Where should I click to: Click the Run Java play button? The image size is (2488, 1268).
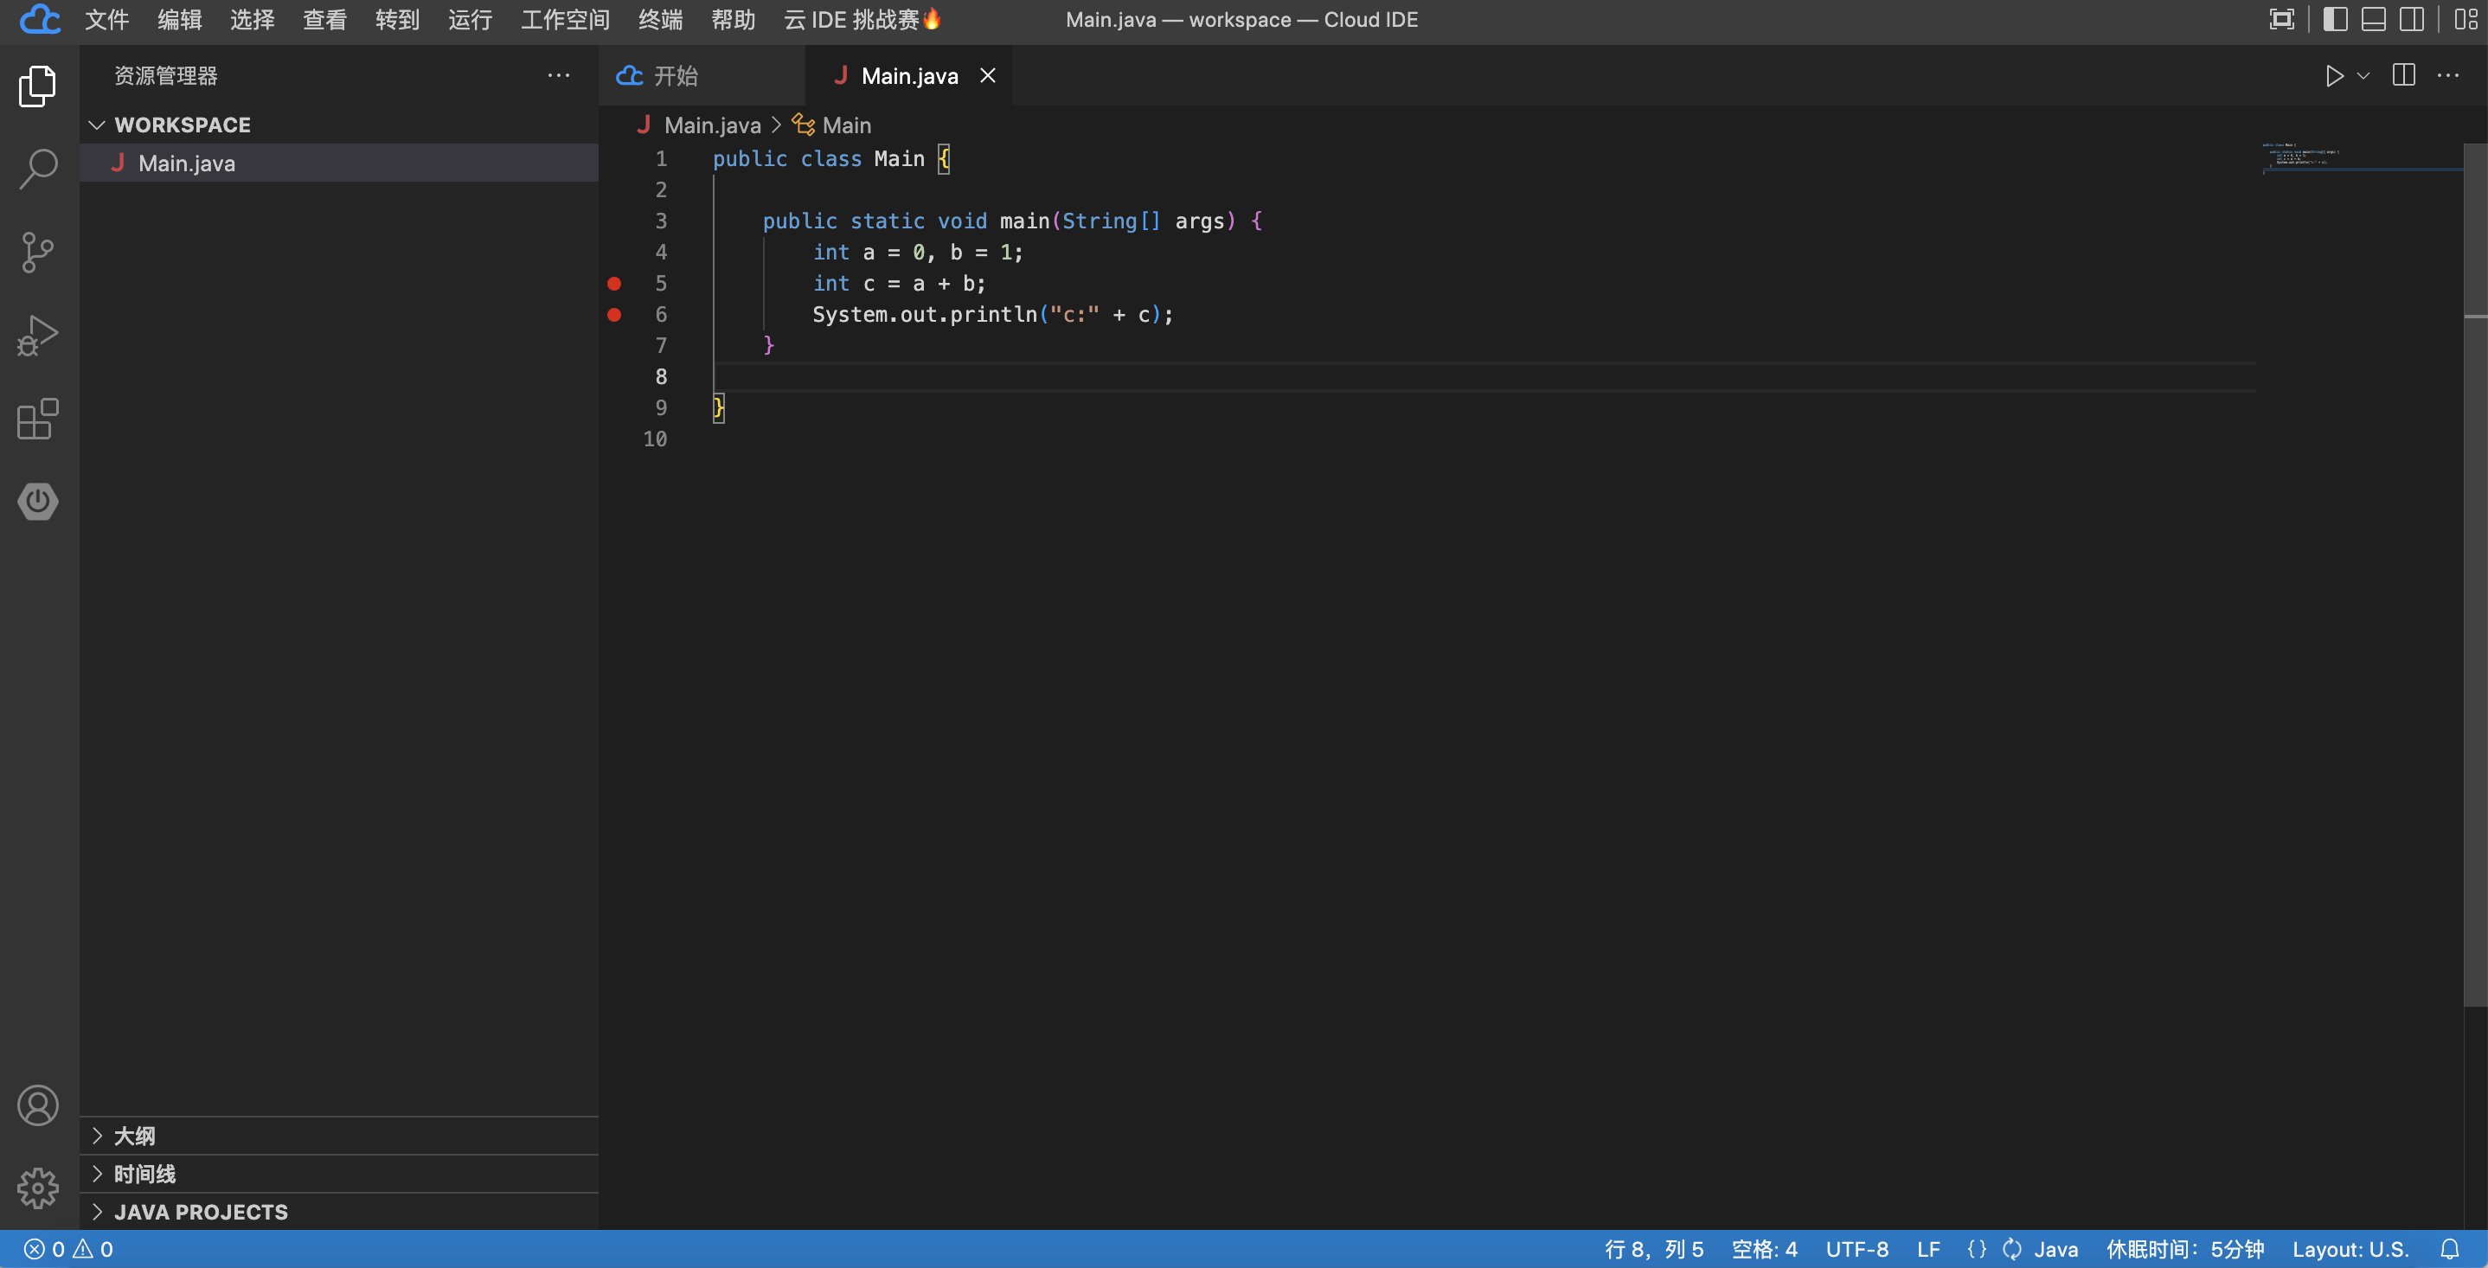click(2333, 75)
